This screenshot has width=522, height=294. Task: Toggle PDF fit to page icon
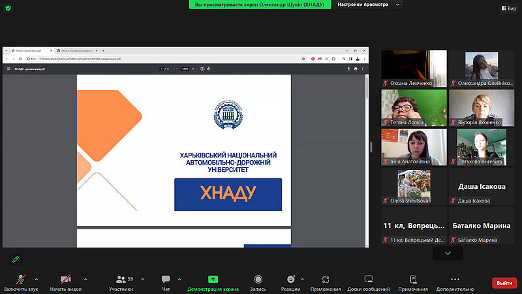point(202,69)
